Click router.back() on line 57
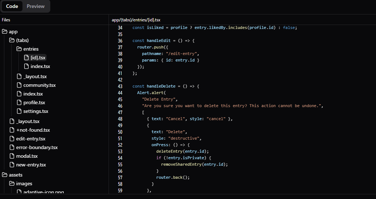 point(173,177)
